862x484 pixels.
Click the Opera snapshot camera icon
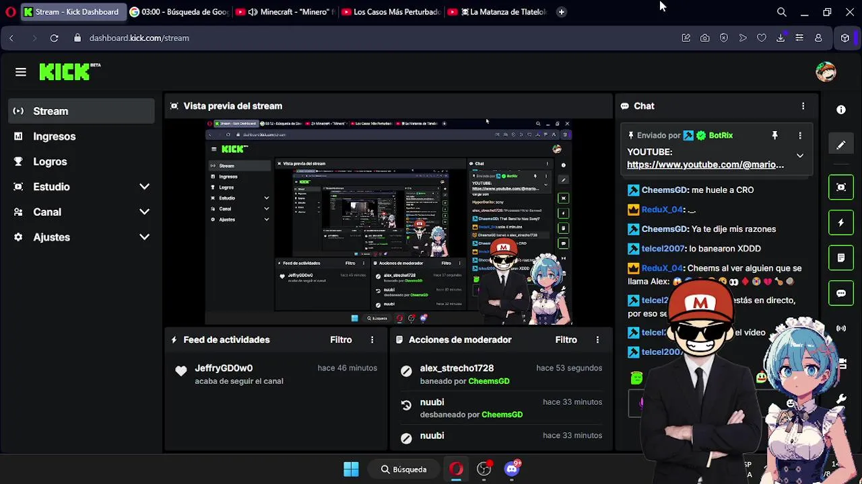coord(705,38)
